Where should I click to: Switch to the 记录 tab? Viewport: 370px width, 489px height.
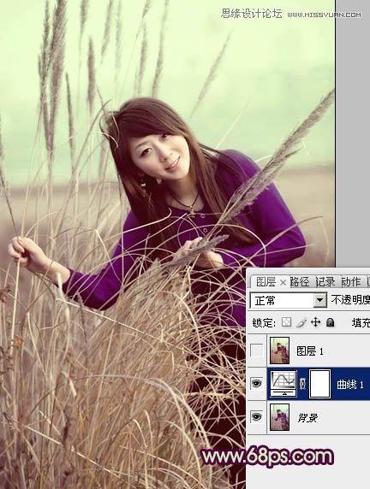325,281
